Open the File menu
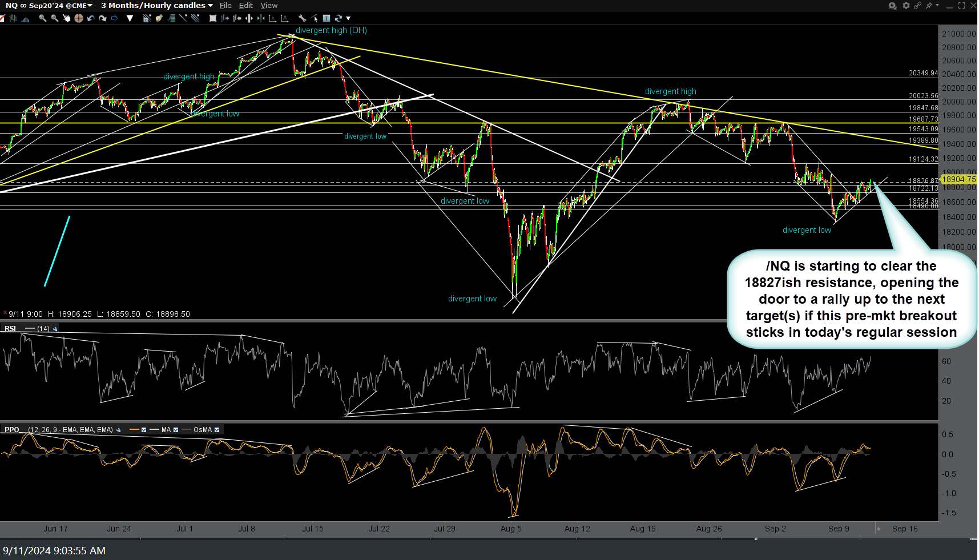Viewport: 979px width, 560px height. (225, 5)
